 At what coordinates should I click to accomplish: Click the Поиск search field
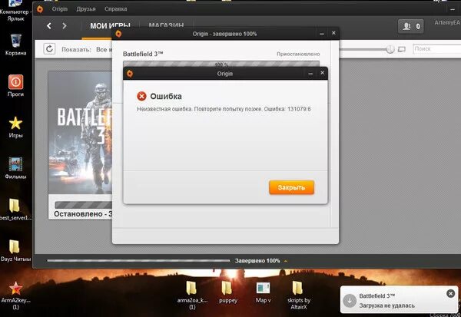(x=436, y=49)
